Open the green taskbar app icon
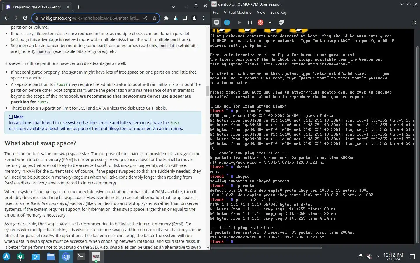This screenshot has width=420, height=263. click(20, 257)
